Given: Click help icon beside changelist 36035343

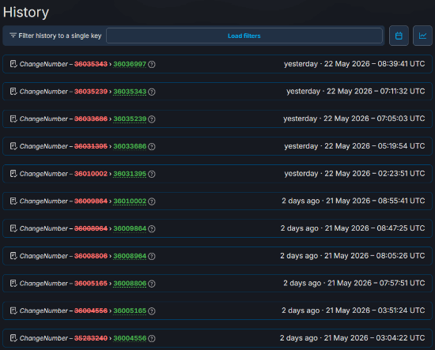Looking at the screenshot, I should [152, 92].
